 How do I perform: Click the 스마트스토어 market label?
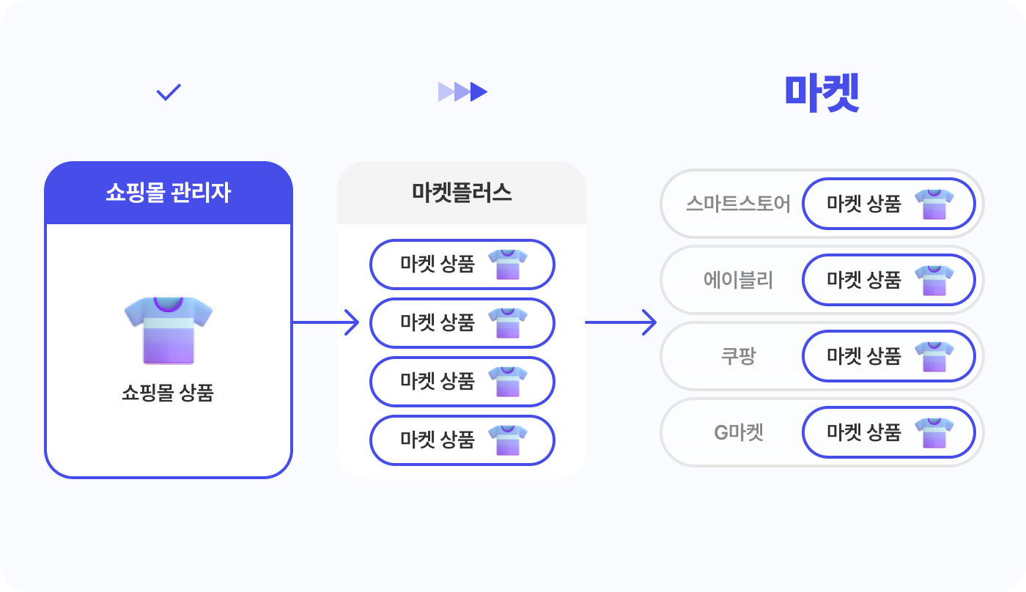click(x=739, y=204)
